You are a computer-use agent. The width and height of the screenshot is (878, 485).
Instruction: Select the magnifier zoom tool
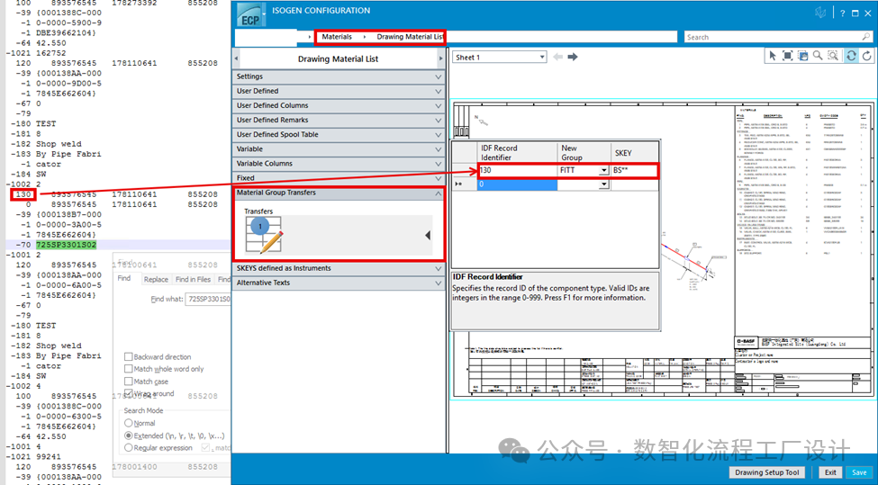pos(818,56)
